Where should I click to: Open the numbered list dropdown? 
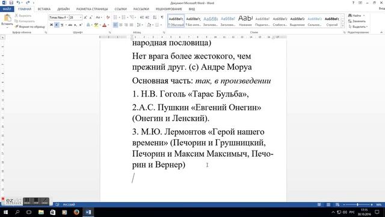point(128,17)
